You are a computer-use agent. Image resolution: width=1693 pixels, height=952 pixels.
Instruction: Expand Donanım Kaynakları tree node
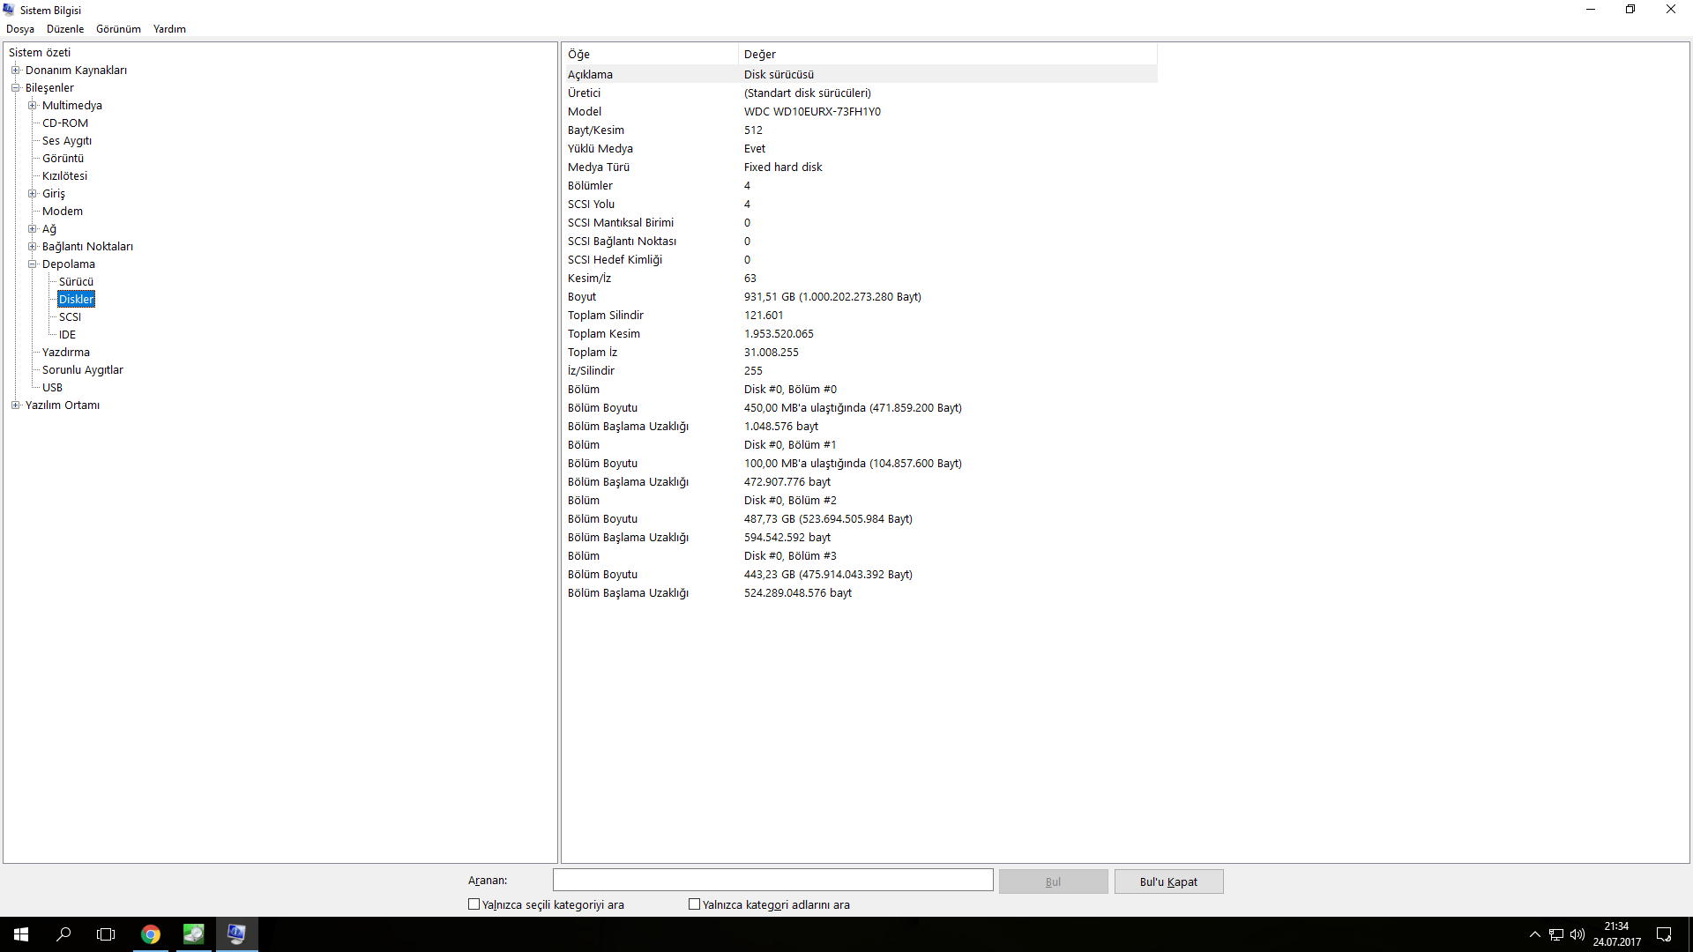[15, 71]
